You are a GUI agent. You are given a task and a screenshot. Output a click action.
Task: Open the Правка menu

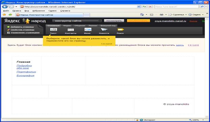[17, 10]
